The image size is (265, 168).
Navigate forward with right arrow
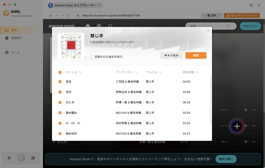tap(62, 16)
